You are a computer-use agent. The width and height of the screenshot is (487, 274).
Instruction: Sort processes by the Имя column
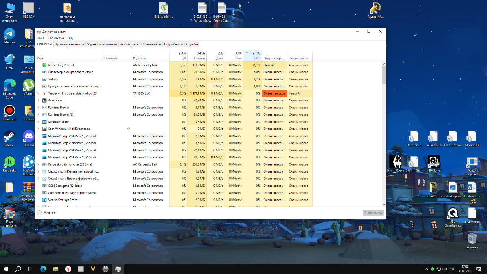click(68, 56)
